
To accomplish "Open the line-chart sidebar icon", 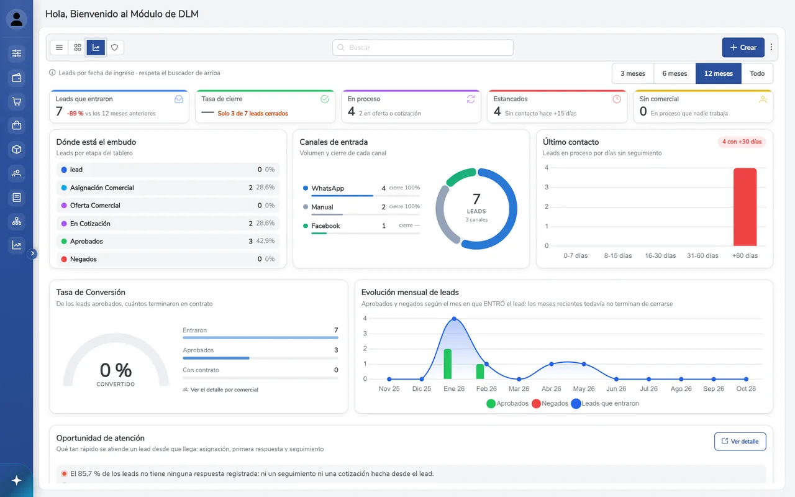I will click(x=17, y=245).
